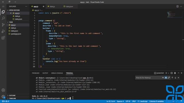Close app.js in Open Editors list
Image resolution: width=184 pixels, height=103 pixels.
click(x=11, y=13)
